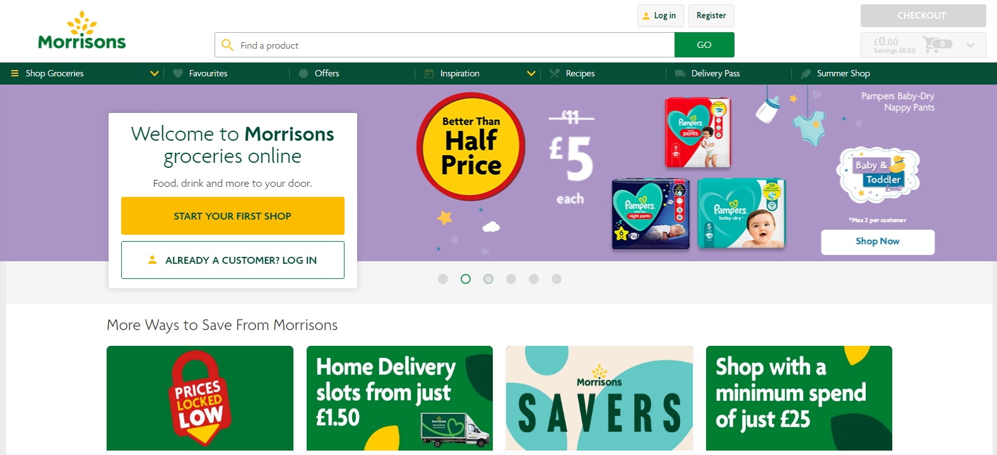The image size is (997, 455).
Task: Click the Recipes utensils icon
Action: click(555, 73)
